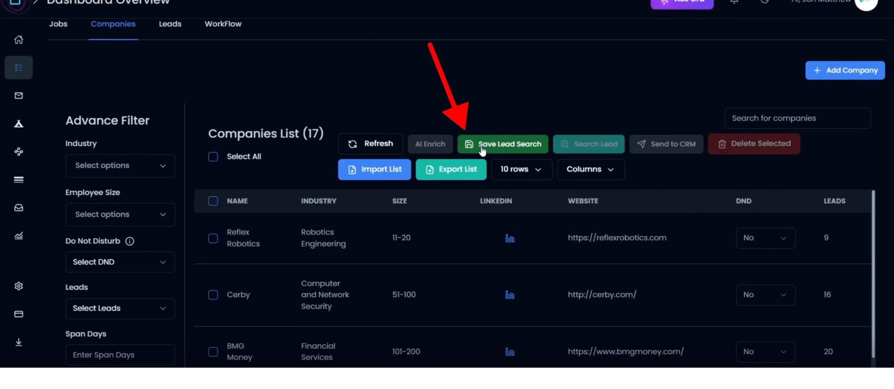Click the home icon in sidebar

(x=19, y=40)
